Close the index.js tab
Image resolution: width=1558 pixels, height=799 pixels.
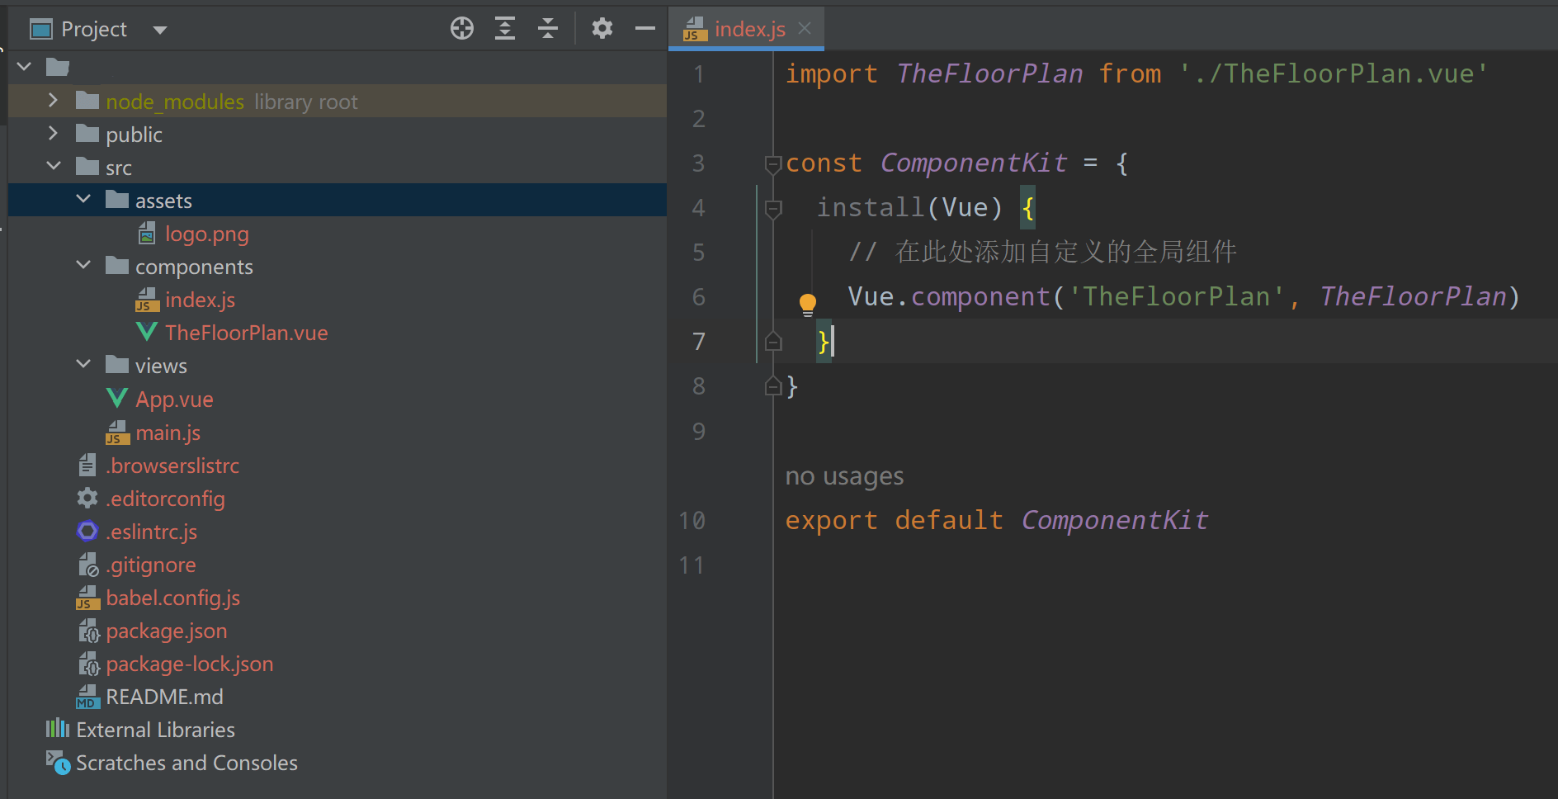(x=805, y=29)
